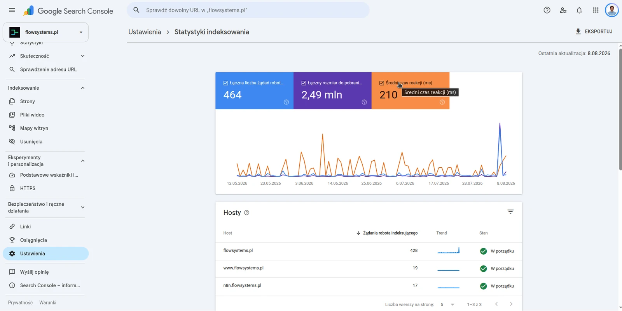The width and height of the screenshot is (622, 311).
Task: Click the Wyślij opinię feedback icon
Action: [x=12, y=272]
